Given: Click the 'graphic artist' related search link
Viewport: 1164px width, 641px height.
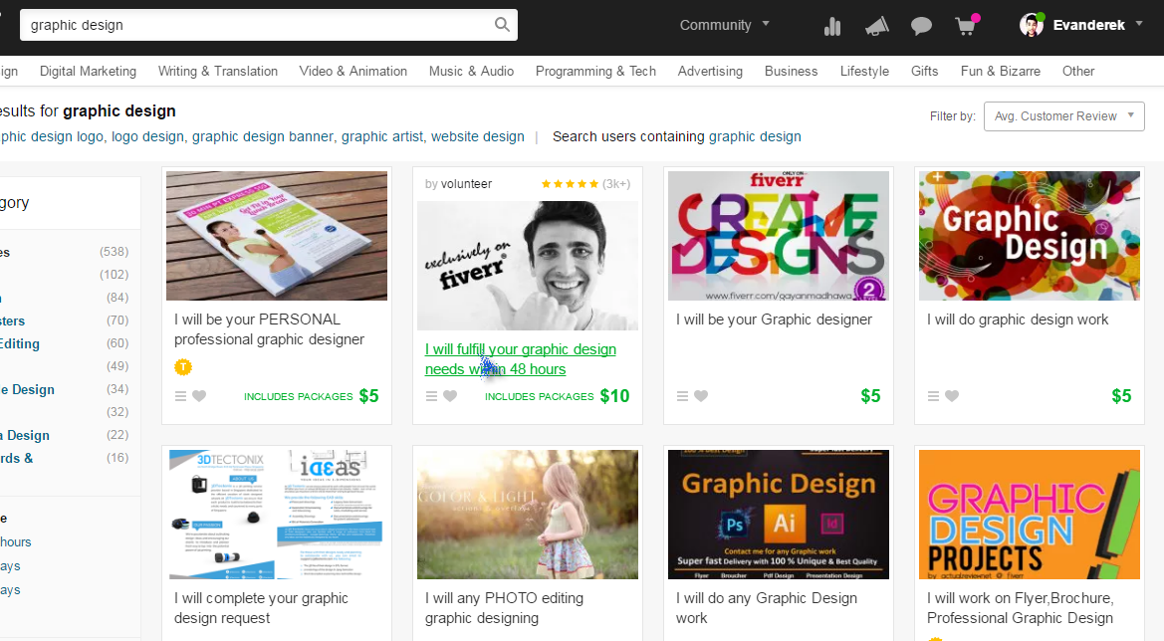Looking at the screenshot, I should (382, 136).
